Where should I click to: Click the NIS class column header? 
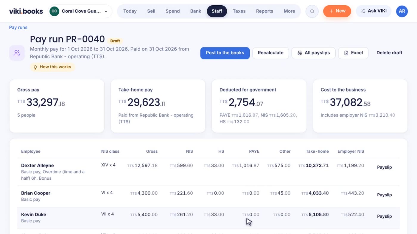(x=110, y=151)
